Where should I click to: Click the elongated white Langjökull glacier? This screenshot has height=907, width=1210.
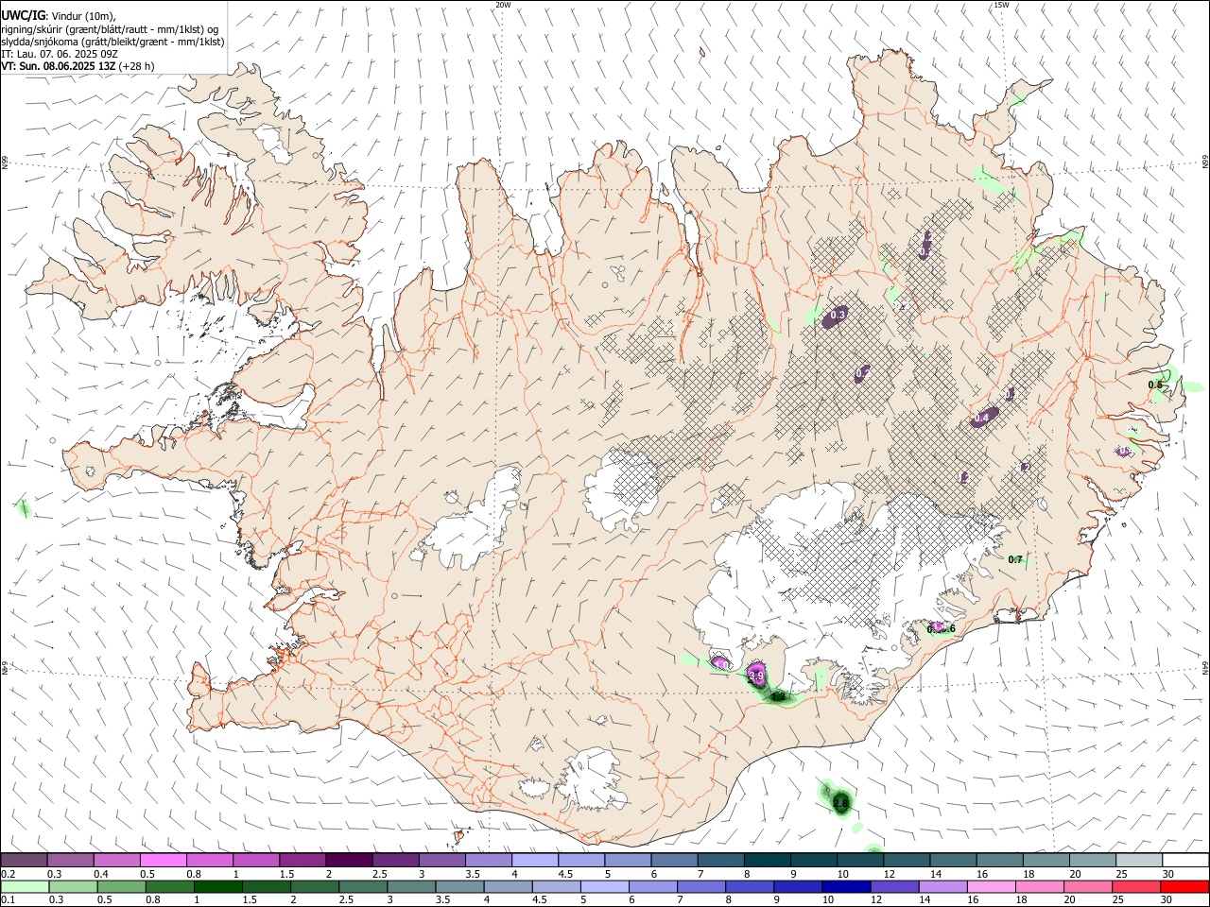click(x=475, y=522)
